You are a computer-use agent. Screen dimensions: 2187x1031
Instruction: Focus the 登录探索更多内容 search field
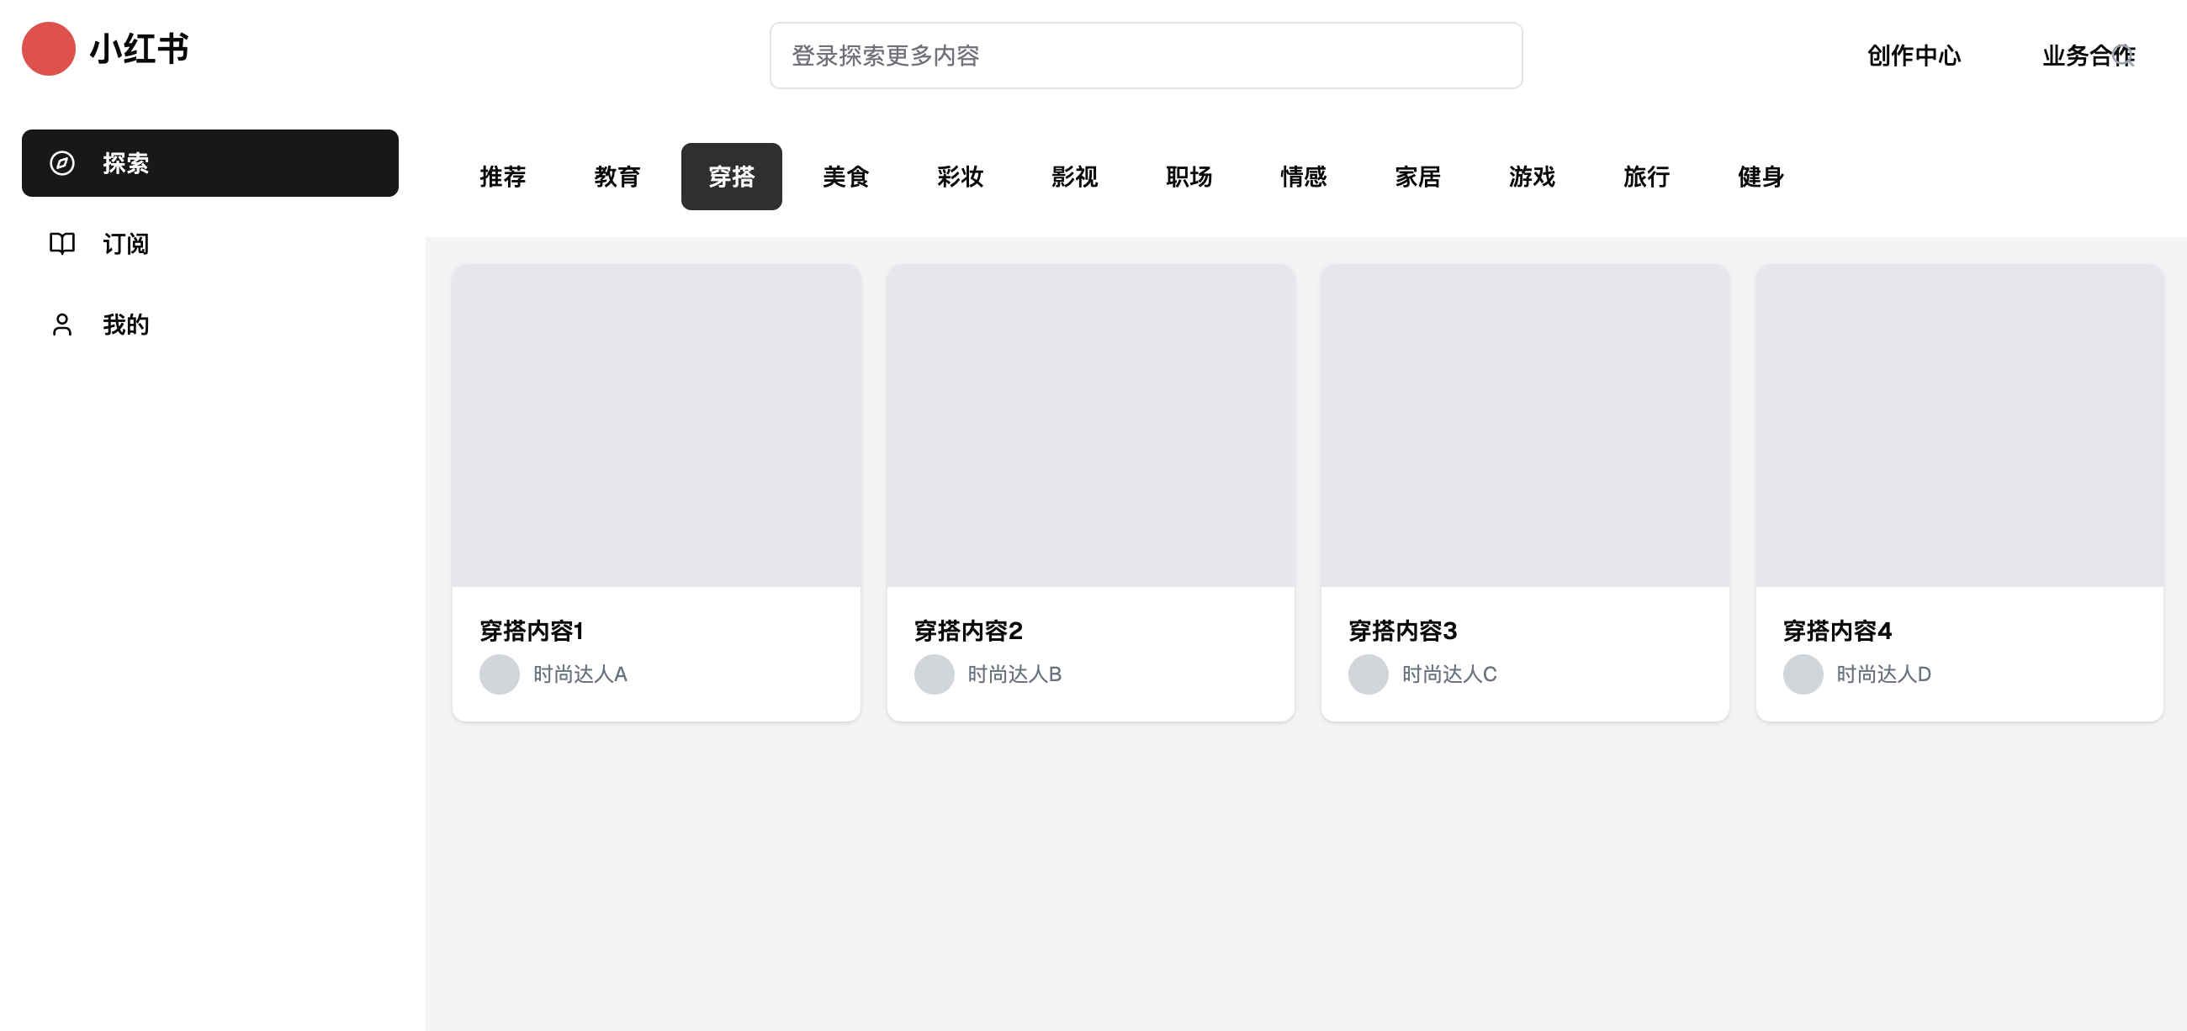(x=1146, y=56)
